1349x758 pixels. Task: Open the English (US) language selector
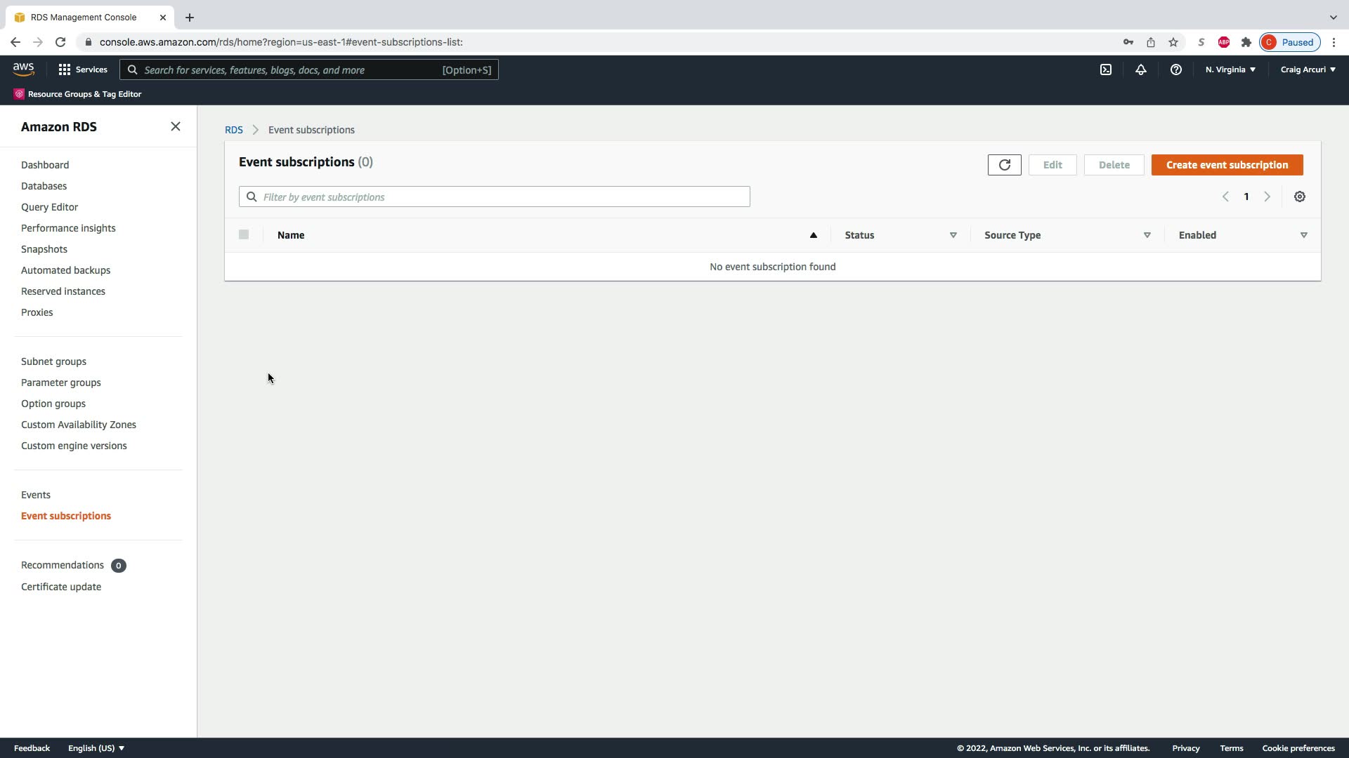pos(96,748)
